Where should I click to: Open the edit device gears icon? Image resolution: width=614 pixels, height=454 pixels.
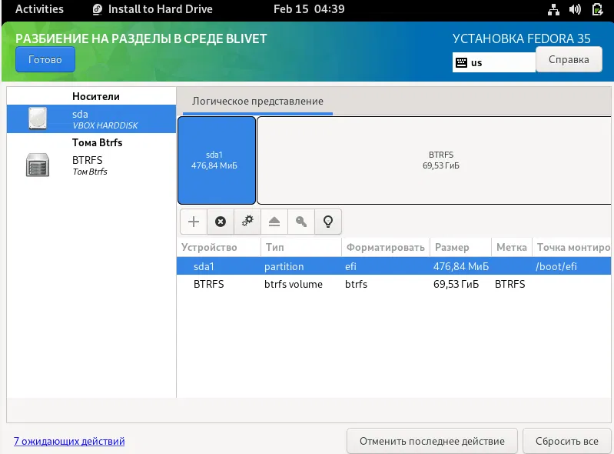coord(247,222)
